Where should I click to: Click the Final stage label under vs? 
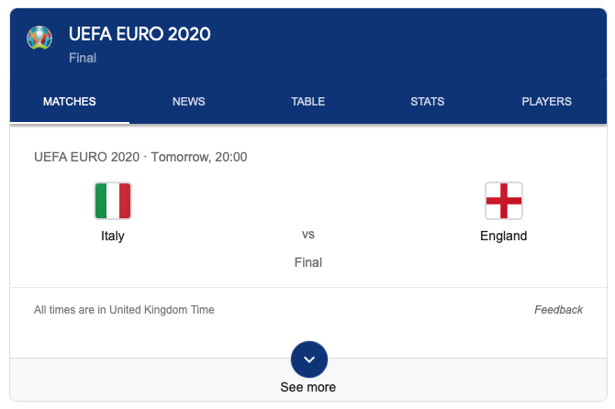point(308,262)
